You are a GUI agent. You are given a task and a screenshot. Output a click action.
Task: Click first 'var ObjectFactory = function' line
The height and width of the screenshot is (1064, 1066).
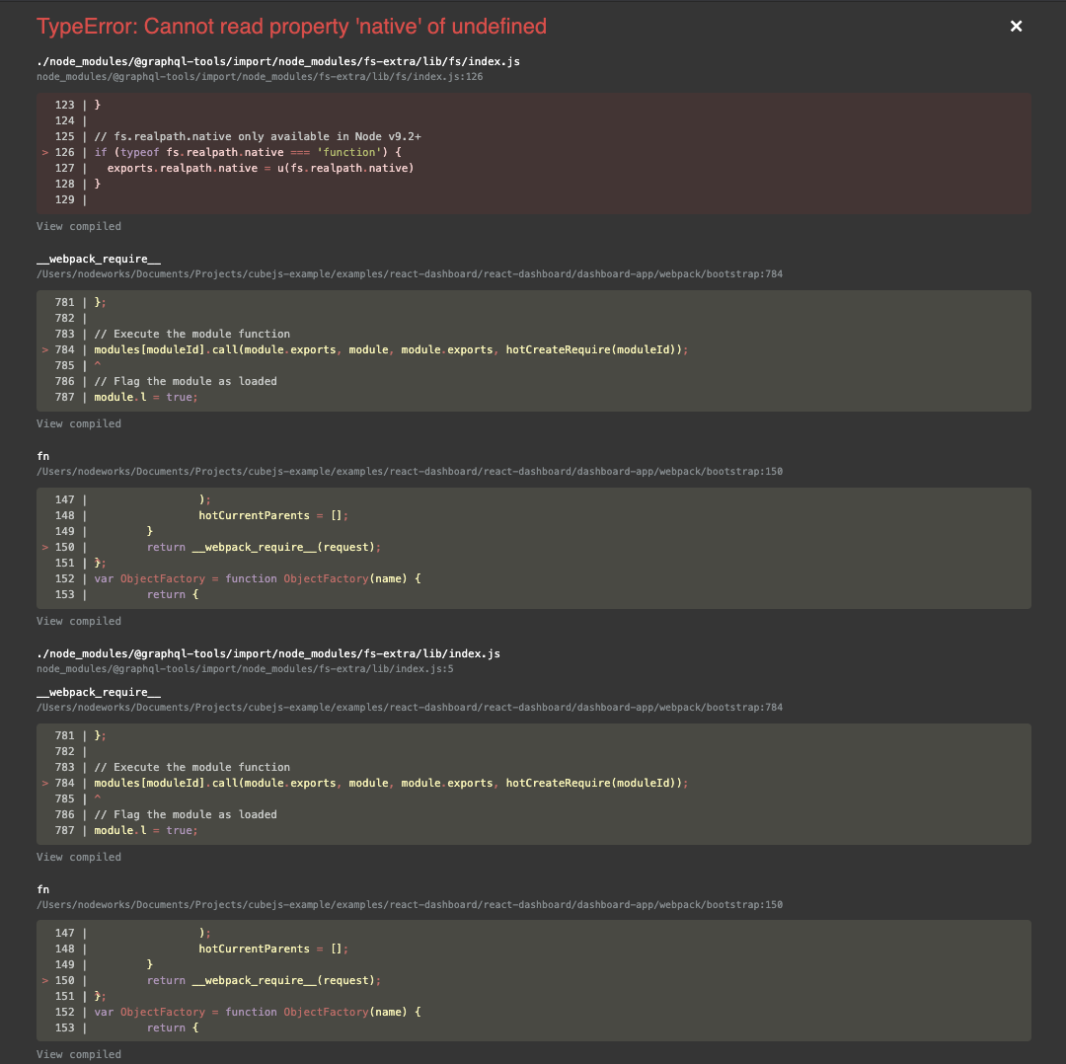point(257,578)
